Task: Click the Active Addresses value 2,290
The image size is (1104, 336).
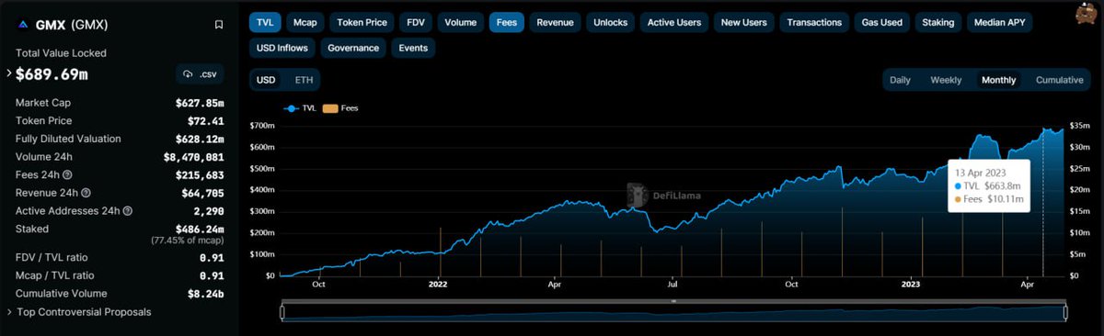Action: coord(208,211)
